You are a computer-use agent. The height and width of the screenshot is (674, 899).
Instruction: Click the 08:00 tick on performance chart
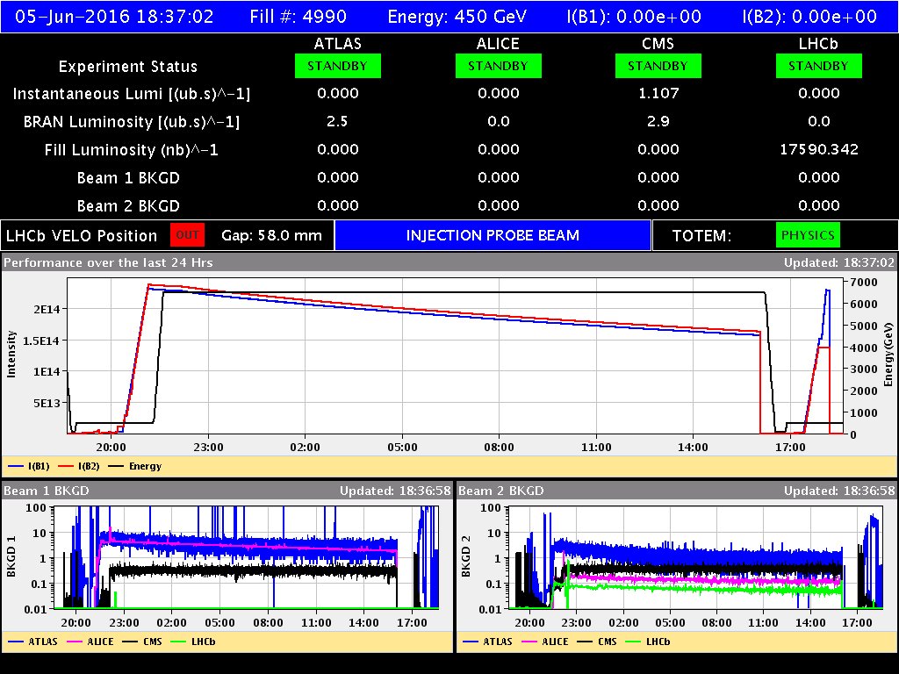499,447
